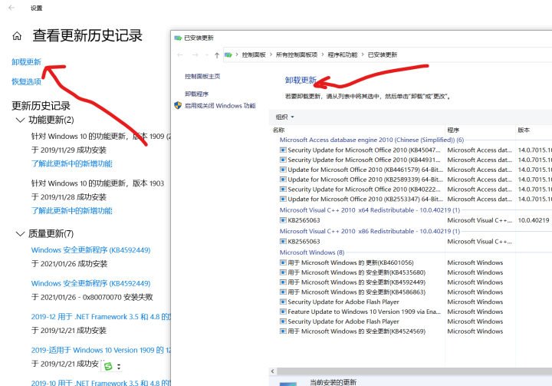The image size is (552, 386).
Task: Click horizontal scrollbar track of update list
Action: [x=414, y=371]
